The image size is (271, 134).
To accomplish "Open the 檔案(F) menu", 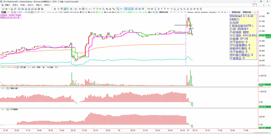I will point(8,5).
